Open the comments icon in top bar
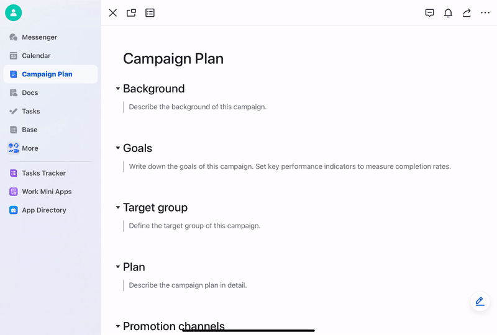 pyautogui.click(x=429, y=13)
